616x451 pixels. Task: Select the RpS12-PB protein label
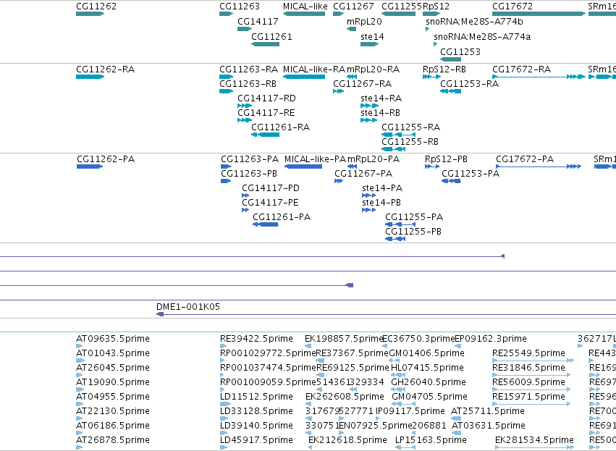pos(447,159)
